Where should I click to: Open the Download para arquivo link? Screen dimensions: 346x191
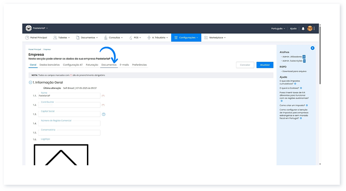pyautogui.click(x=295, y=71)
